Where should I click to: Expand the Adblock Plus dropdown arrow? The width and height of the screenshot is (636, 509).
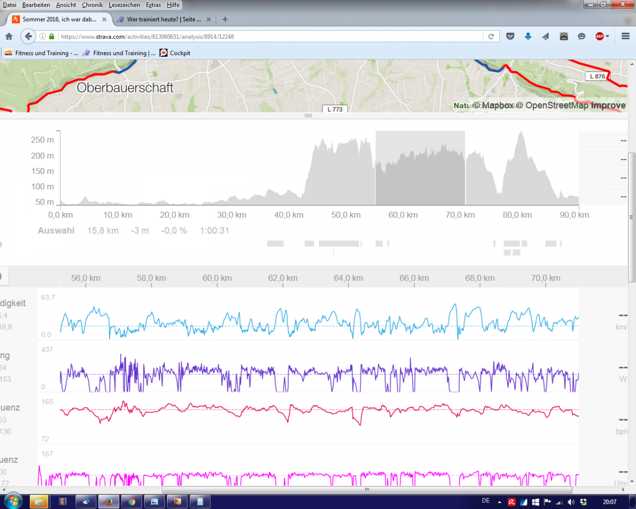pyautogui.click(x=607, y=37)
